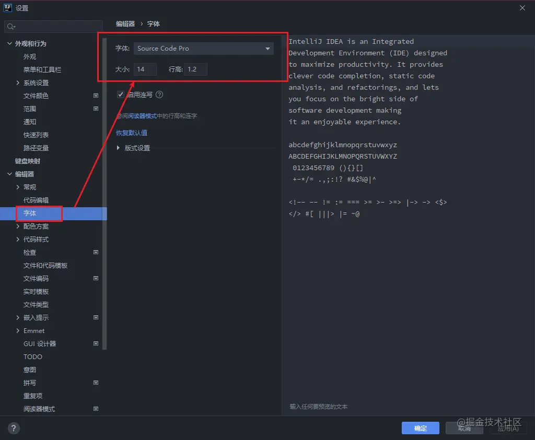This screenshot has width=535, height=440.
Task: Collapse the 外观和行为 tree group
Action: [9, 43]
